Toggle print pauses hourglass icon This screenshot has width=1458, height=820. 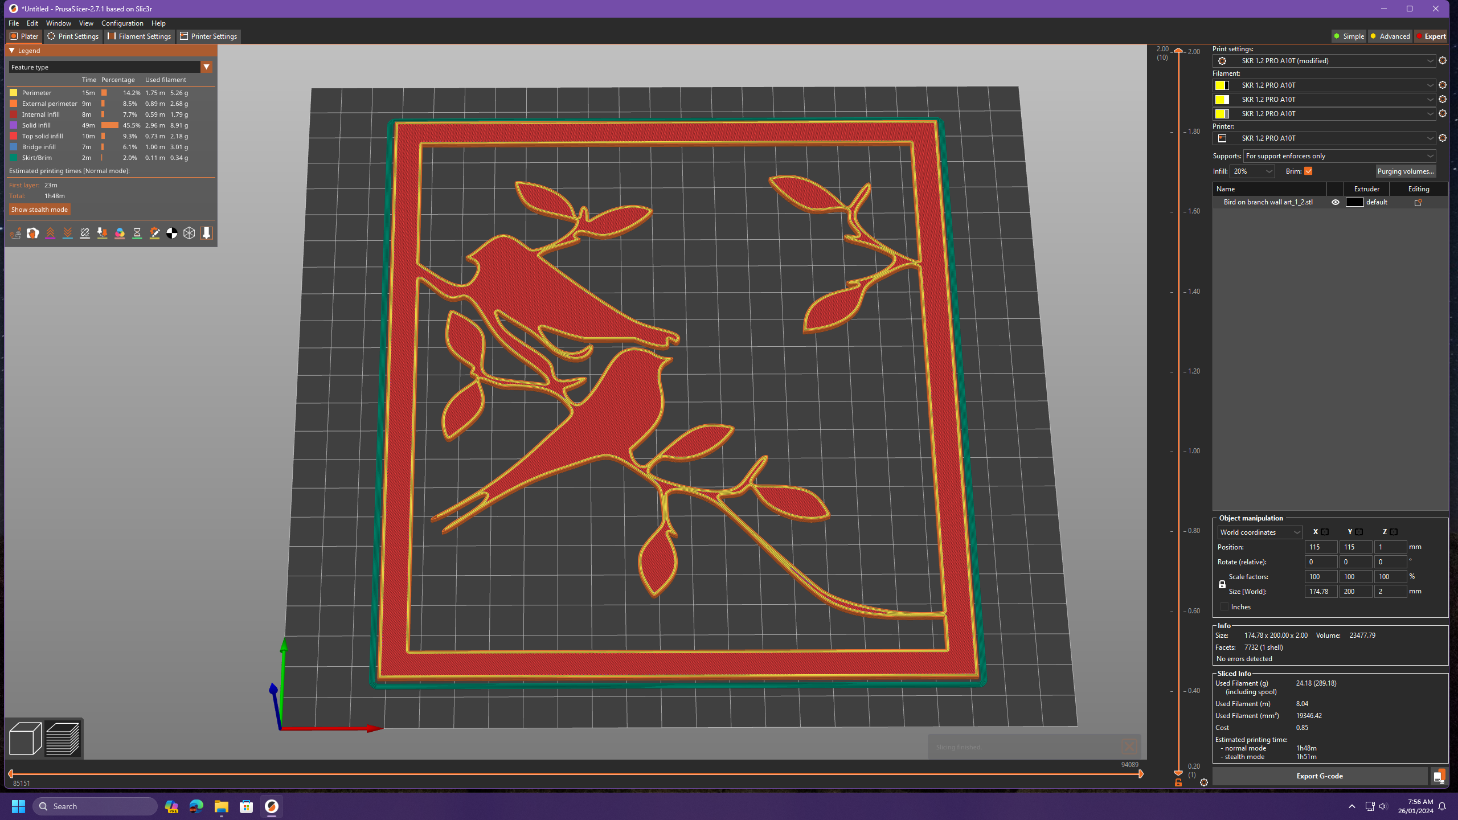137,233
